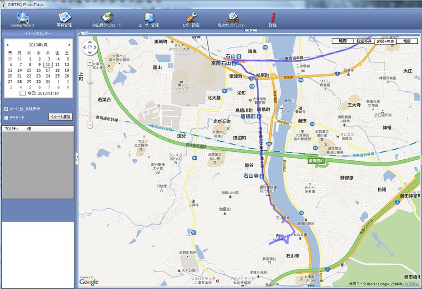Image resolution: width=422 pixels, height=289 pixels.
Task: Click the 石山 station icon on map
Action: tap(239, 56)
